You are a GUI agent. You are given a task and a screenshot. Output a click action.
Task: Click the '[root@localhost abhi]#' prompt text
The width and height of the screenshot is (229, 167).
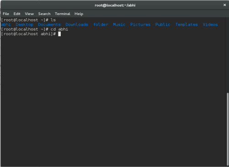(28, 34)
